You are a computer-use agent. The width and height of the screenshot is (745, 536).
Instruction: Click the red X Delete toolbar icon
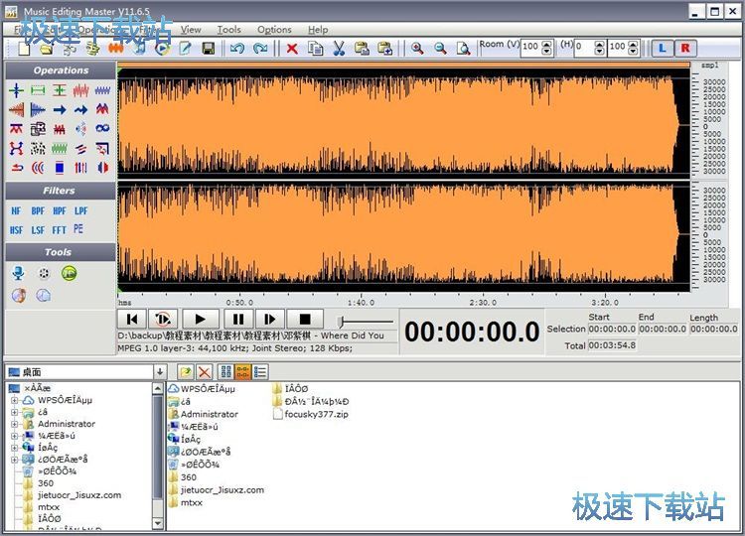292,48
